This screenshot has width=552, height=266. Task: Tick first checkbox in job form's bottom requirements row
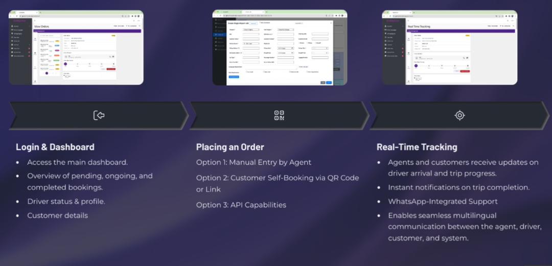pyautogui.click(x=247, y=72)
